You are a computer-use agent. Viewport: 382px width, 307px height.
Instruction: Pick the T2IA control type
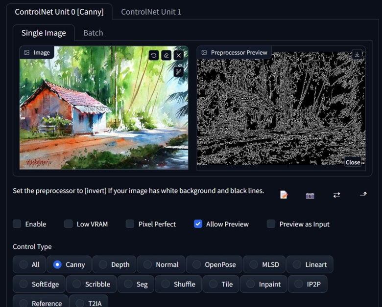pos(89,302)
